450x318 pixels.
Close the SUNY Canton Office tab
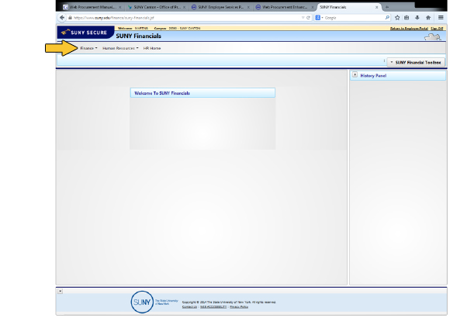[184, 7]
